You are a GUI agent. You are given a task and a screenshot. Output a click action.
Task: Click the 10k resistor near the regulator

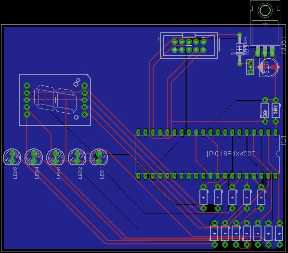click(x=275, y=111)
